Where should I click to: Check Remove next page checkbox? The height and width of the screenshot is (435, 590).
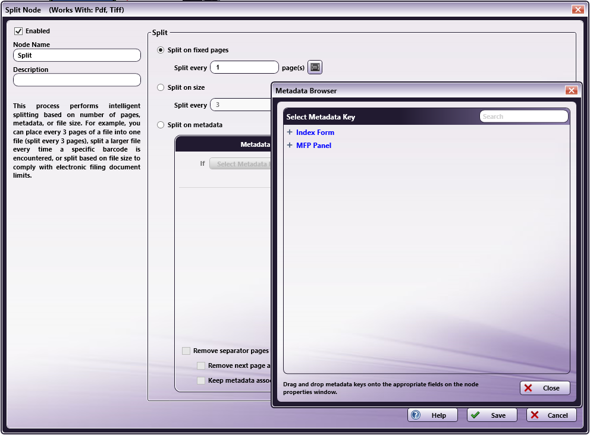(x=201, y=365)
